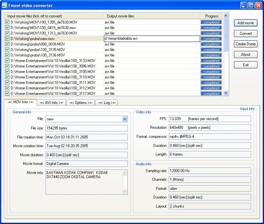The width and height of the screenshot is (264, 224).
Task: Toggle checkbox for D:\Working\proba\new.mov
Action: [7, 39]
